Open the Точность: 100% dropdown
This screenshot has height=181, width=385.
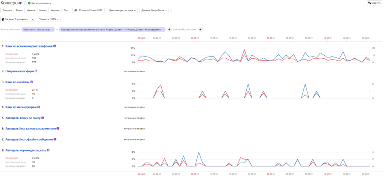pos(49,19)
